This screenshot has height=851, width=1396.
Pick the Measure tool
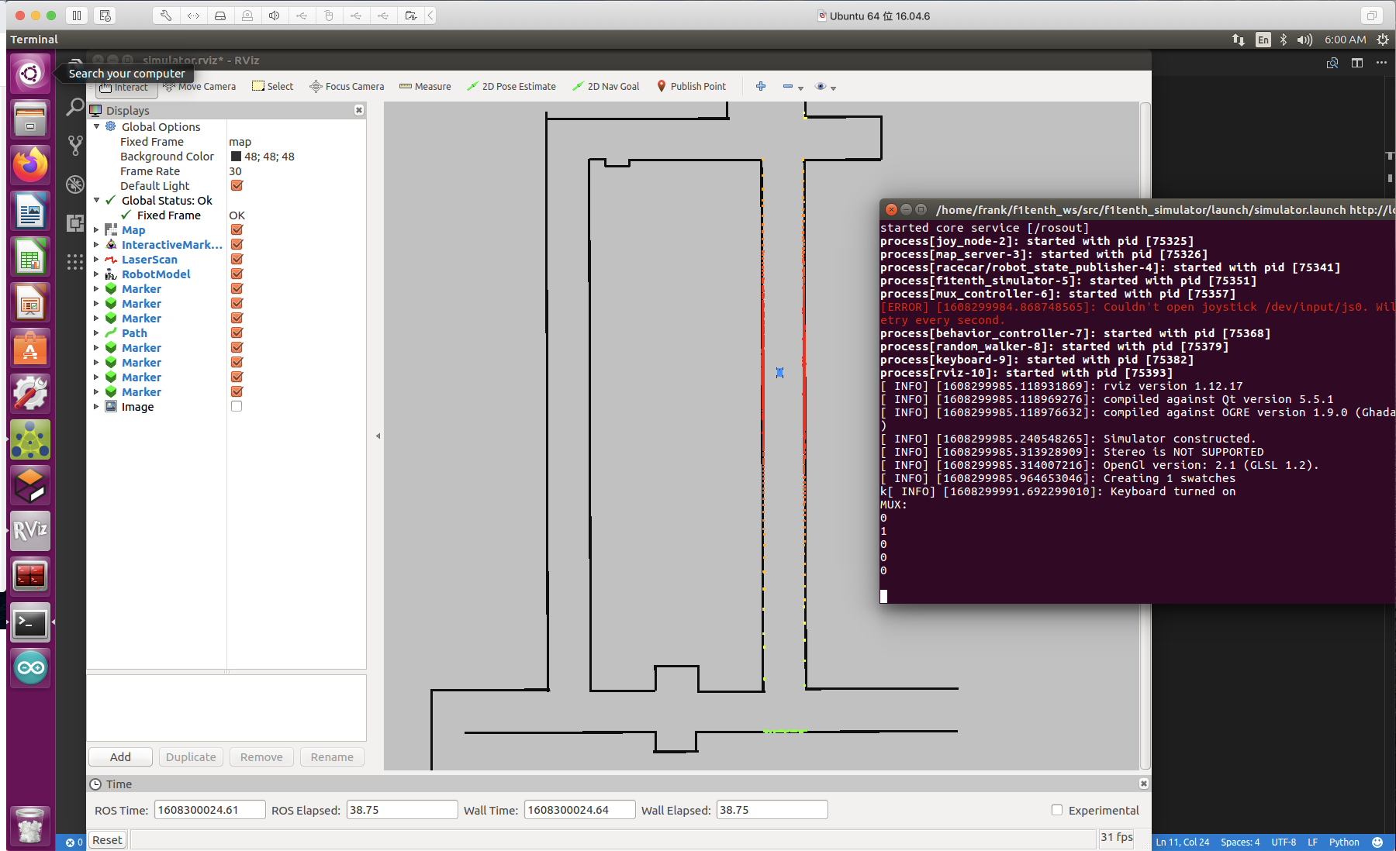pyautogui.click(x=425, y=86)
